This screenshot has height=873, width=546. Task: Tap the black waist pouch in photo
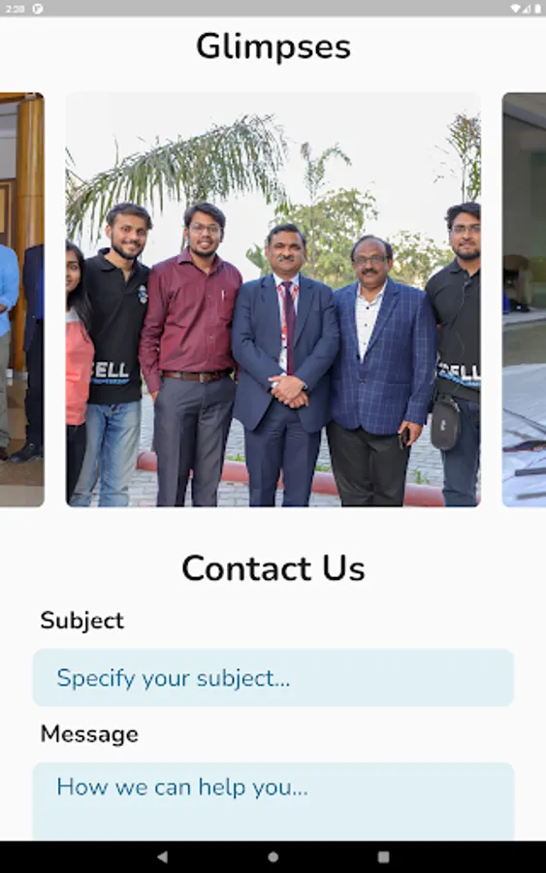(x=445, y=423)
